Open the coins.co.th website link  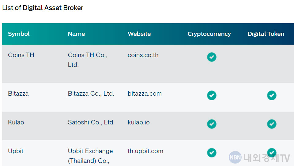(143, 55)
